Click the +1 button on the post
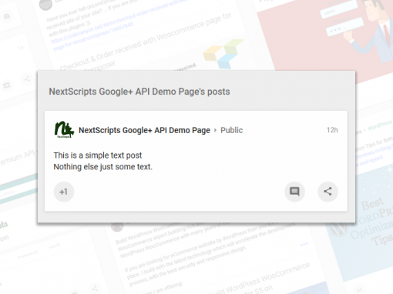 [64, 192]
